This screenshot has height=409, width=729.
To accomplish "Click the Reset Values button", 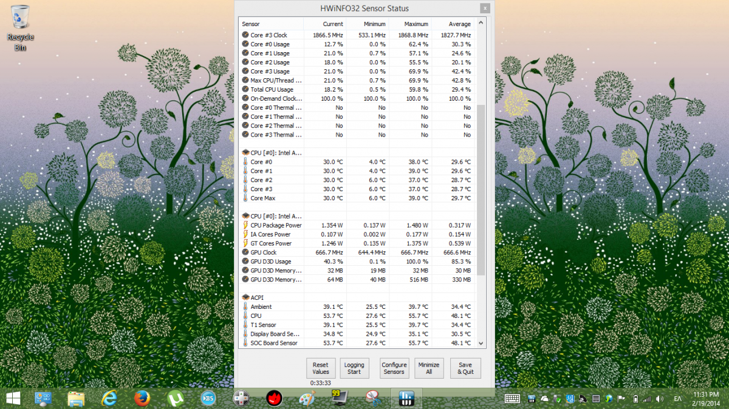I will (x=321, y=368).
